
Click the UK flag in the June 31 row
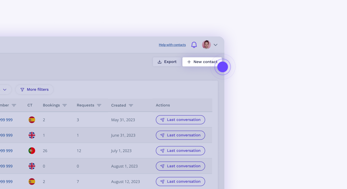(32, 135)
